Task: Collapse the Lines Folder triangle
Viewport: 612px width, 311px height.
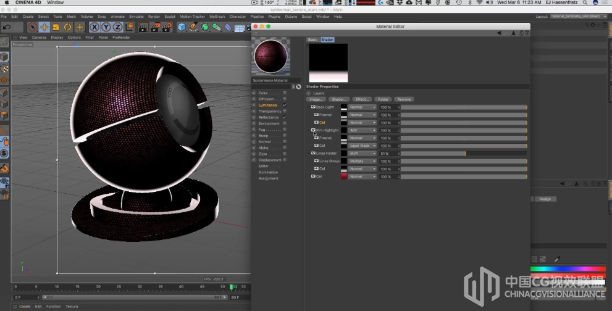Action: [309, 154]
